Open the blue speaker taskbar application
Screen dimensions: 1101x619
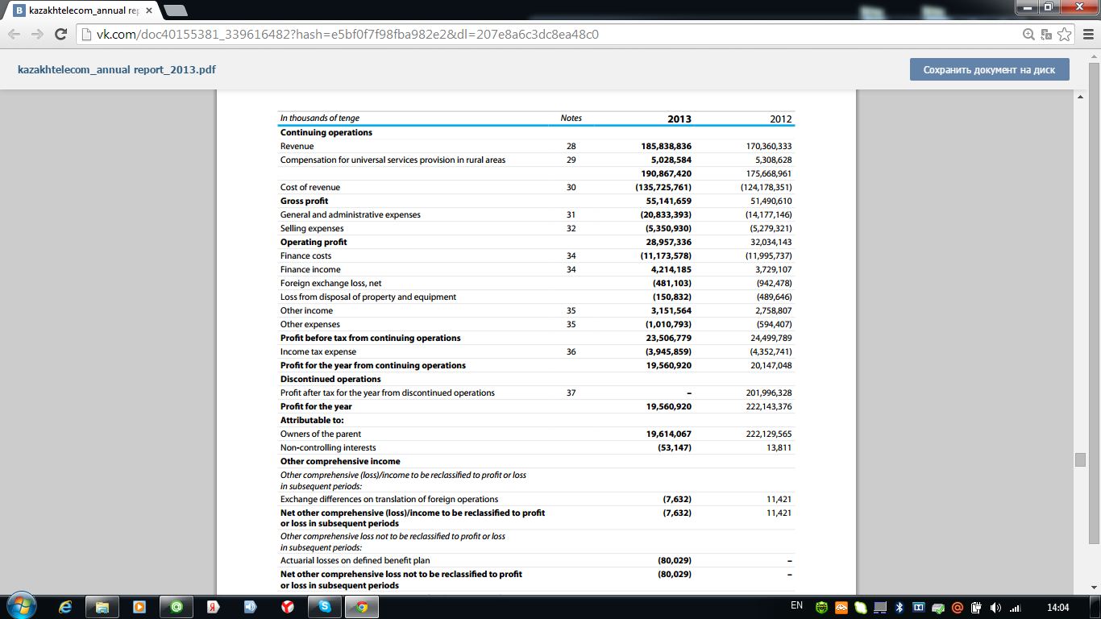[251, 606]
